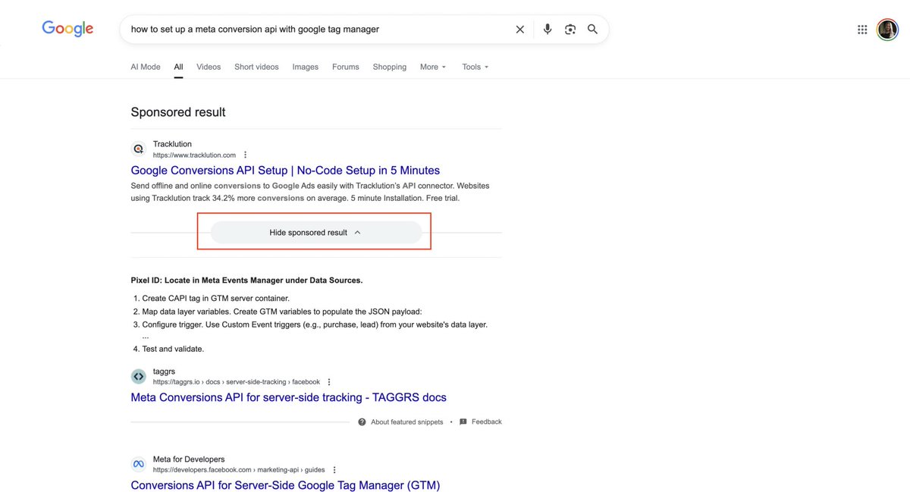910x492 pixels.
Task: Click the Google logo
Action: (x=67, y=29)
